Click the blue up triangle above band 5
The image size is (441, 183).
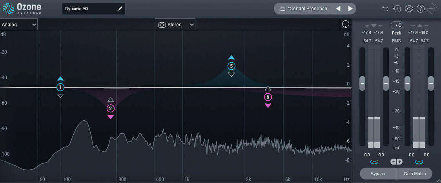coord(231,57)
